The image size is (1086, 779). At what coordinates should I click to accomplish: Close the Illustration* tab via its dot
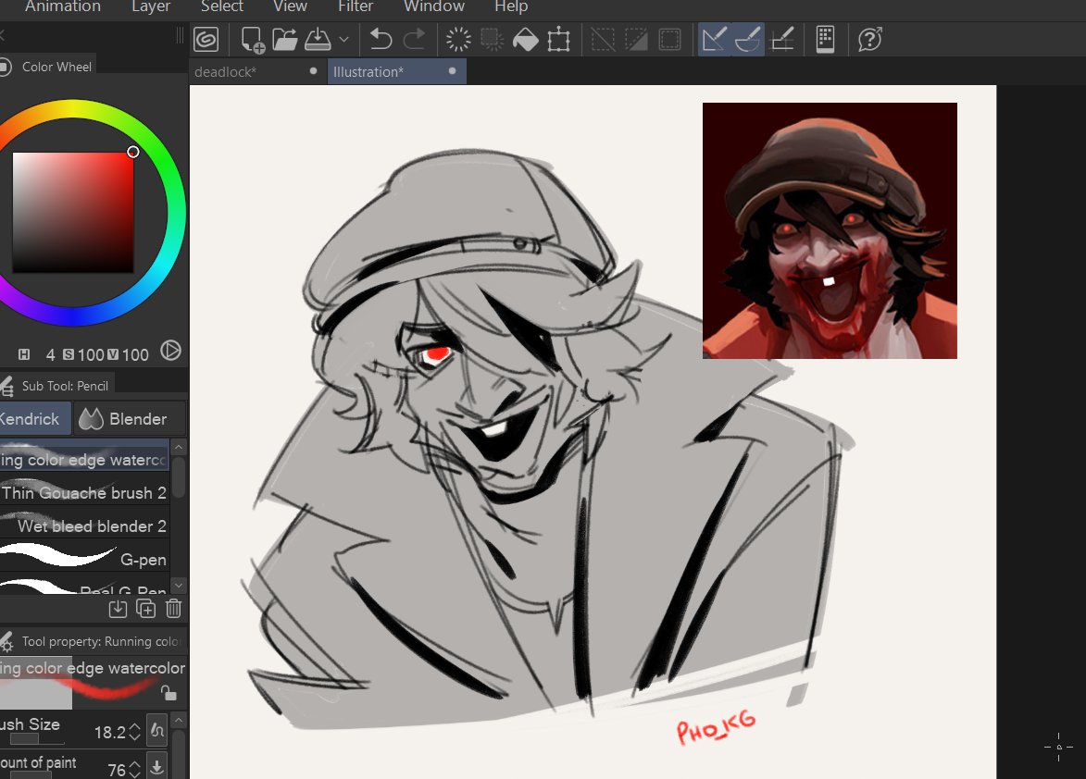tap(453, 71)
